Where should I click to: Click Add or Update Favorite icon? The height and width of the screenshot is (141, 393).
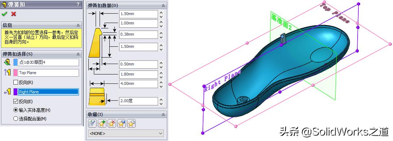tap(102, 123)
